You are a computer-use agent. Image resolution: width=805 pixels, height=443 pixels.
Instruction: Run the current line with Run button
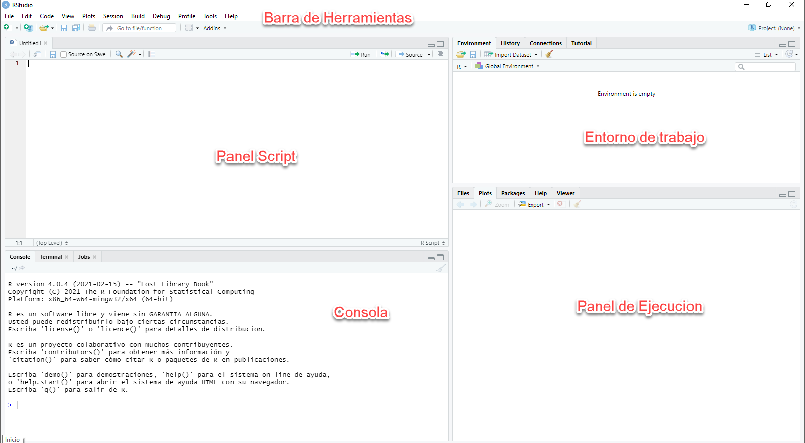point(361,54)
